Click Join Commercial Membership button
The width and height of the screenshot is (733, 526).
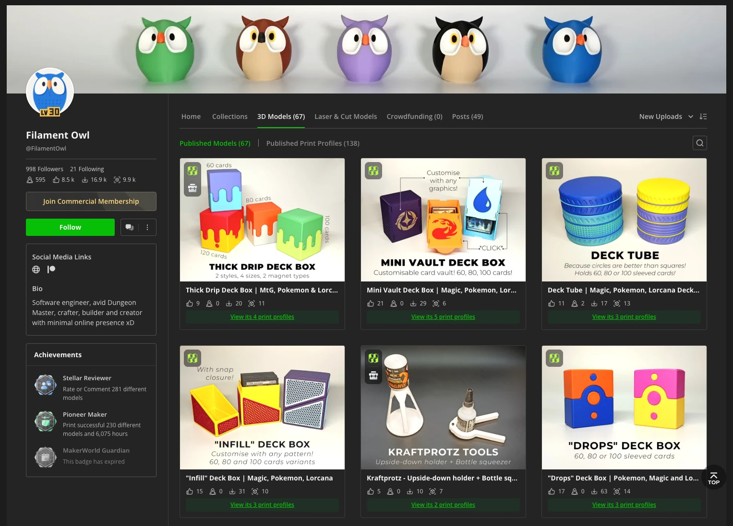[x=91, y=201]
